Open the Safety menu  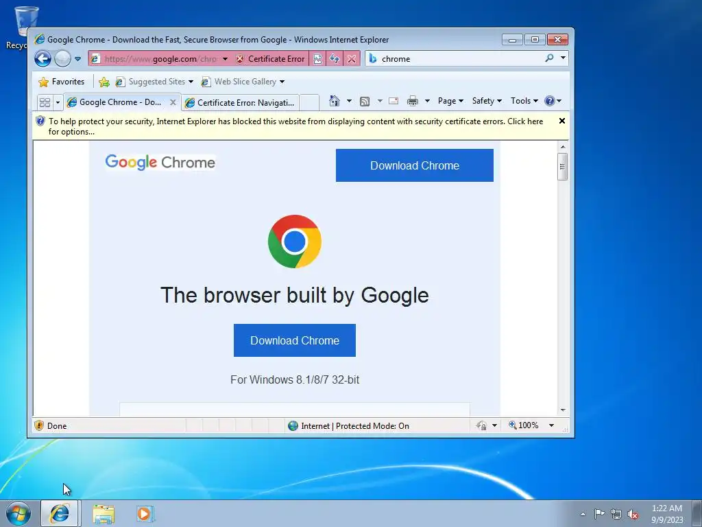(487, 101)
